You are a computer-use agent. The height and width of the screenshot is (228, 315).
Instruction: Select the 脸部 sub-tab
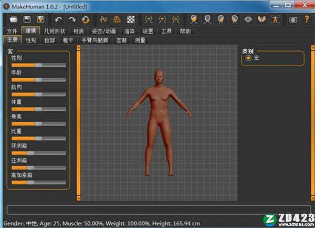[x=50, y=40]
